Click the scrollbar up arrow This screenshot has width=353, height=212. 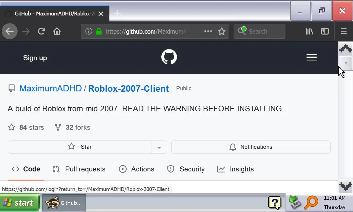click(346, 49)
